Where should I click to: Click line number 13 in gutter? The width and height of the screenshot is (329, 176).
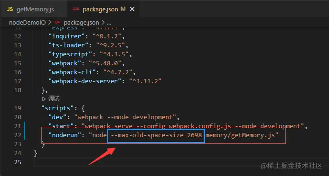click(18, 45)
